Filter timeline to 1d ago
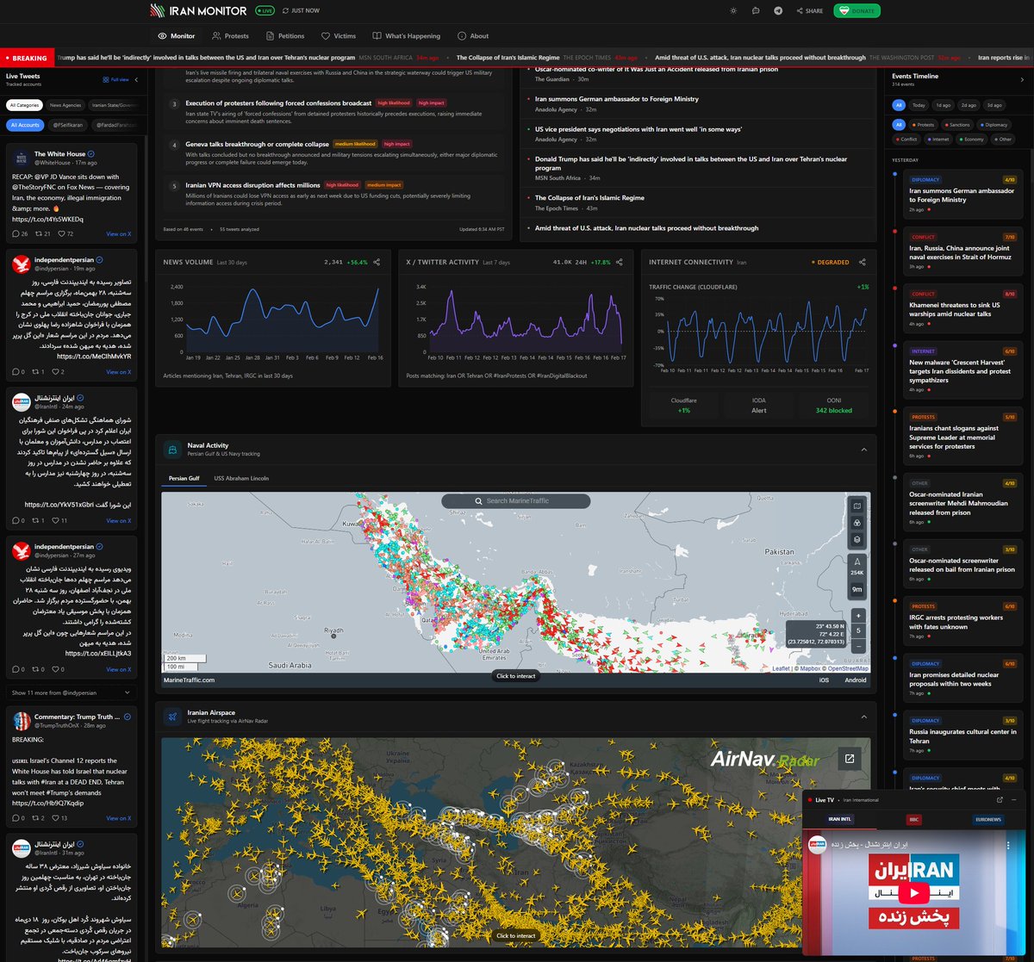 click(944, 105)
